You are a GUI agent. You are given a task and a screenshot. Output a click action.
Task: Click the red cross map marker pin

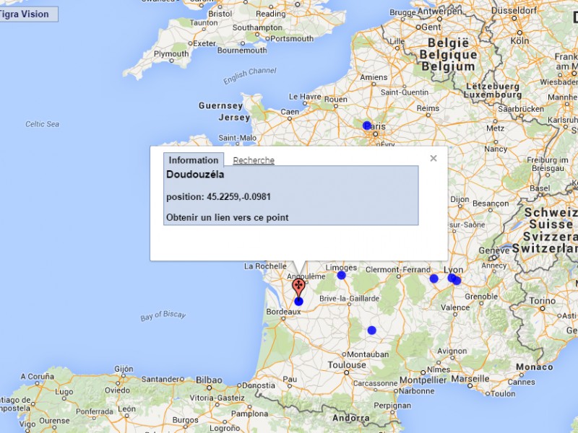pyautogui.click(x=298, y=287)
